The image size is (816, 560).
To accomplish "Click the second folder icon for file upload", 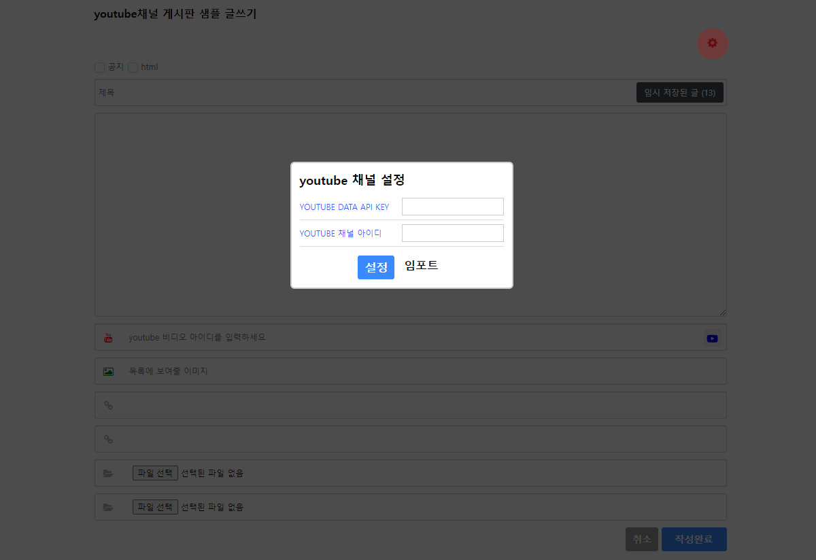I will [108, 508].
